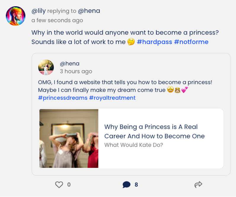
Task: Open @lily's colorful profile avatar
Action: click(x=15, y=16)
